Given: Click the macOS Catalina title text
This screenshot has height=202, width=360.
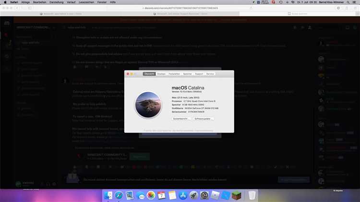Looking at the screenshot, I should [188, 88].
